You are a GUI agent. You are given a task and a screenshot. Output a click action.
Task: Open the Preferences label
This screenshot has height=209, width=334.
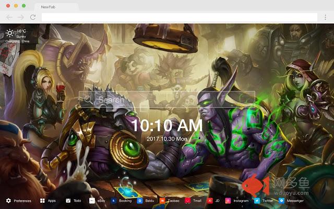[x=22, y=201]
